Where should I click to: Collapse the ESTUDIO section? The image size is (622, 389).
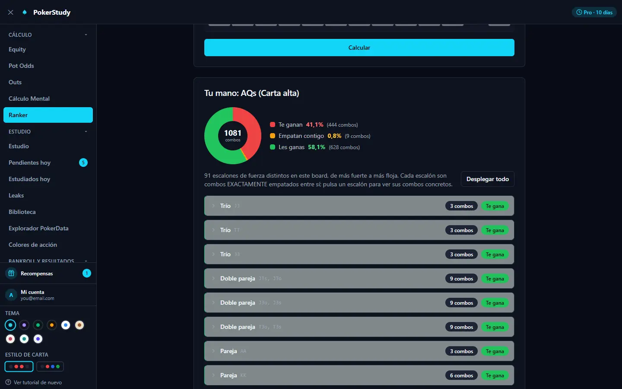48,131
